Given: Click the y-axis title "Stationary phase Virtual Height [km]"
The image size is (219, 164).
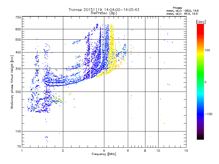Looking at the screenshot, I should (x=12, y=82).
